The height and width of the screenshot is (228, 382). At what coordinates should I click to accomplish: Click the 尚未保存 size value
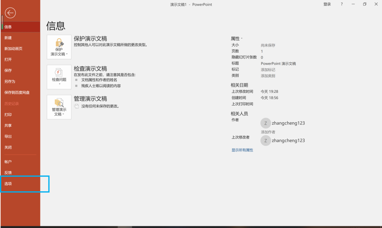click(x=268, y=45)
